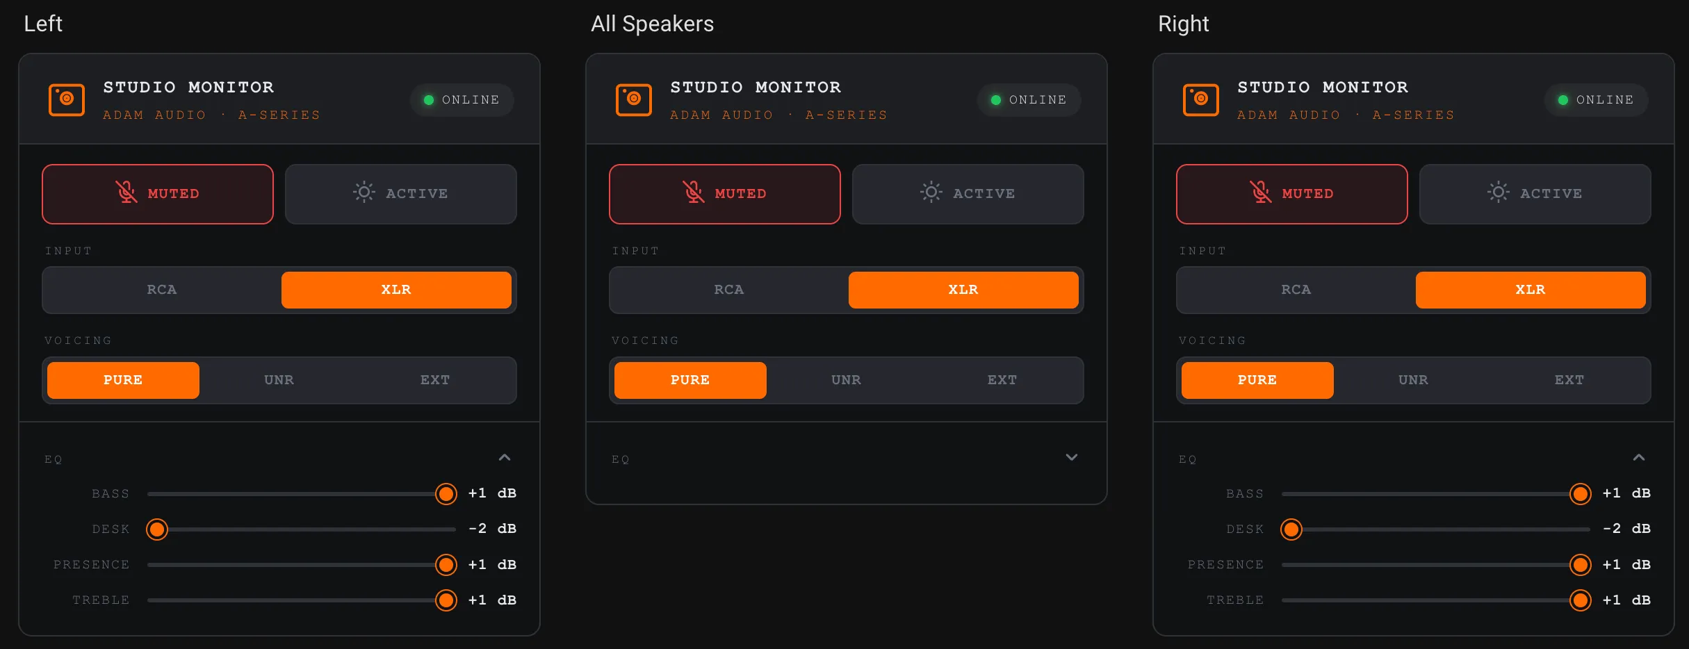1689x649 pixels.
Task: Click the green online status dot in the Right panel
Action: click(1563, 100)
